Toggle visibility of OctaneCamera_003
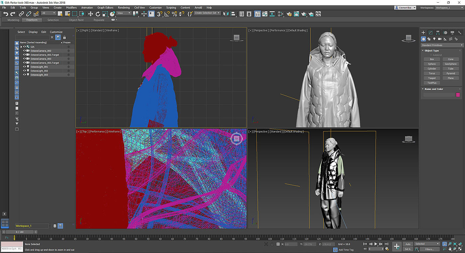The height and width of the screenshot is (253, 465). pos(24,59)
